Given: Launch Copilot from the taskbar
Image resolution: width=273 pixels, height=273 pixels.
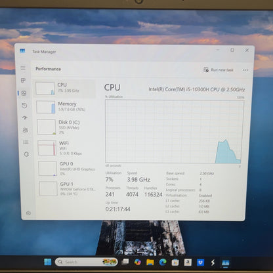Looking at the screenshot, I should [x=138, y=262].
